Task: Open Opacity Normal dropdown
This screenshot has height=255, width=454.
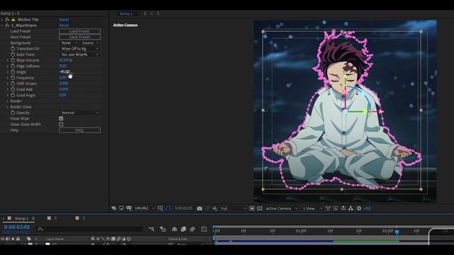Action: [x=79, y=113]
